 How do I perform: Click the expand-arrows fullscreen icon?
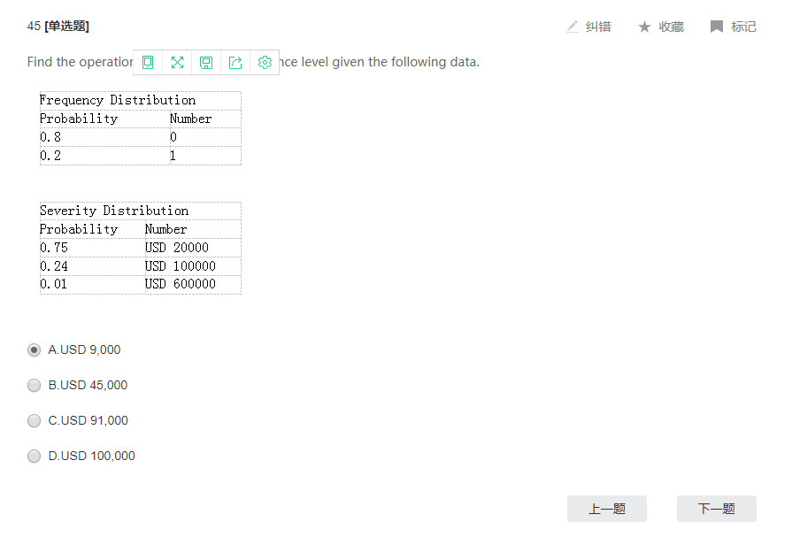[x=177, y=62]
